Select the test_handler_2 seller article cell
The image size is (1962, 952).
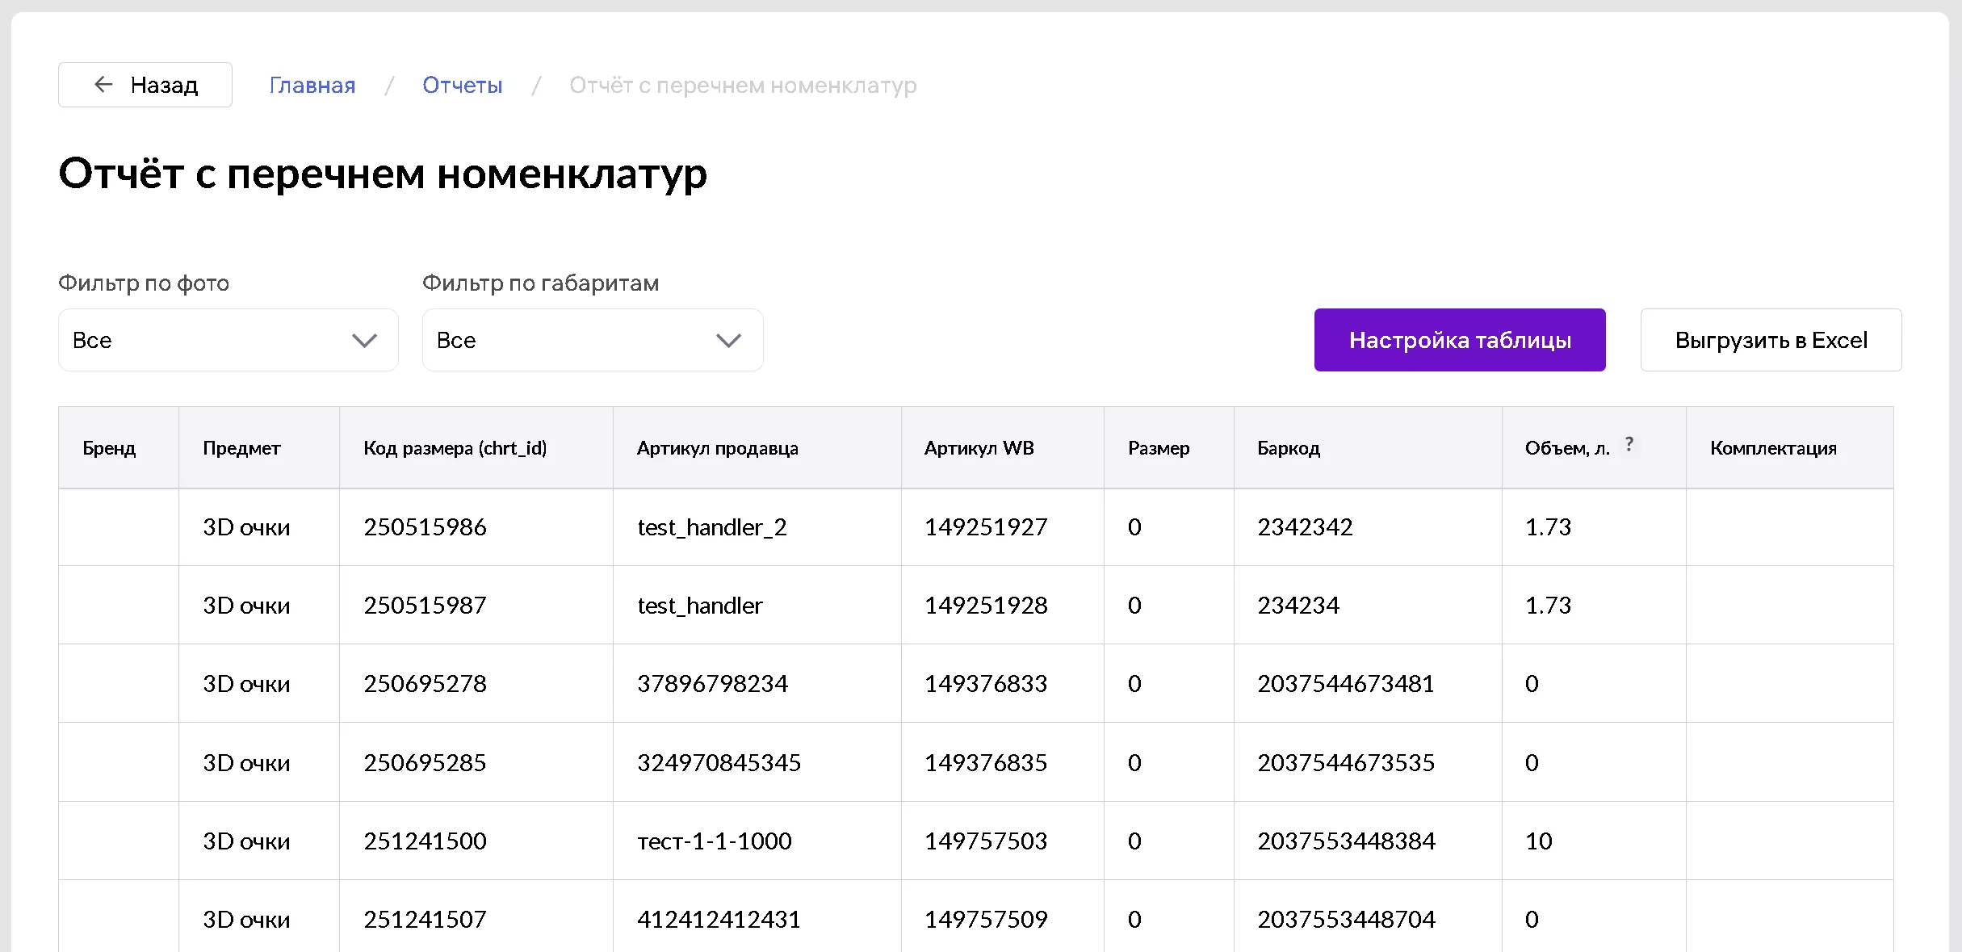coord(711,527)
